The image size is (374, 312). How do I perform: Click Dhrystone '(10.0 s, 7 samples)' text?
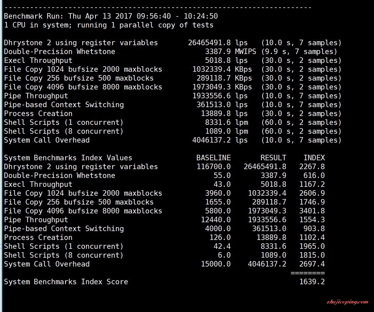pyautogui.click(x=301, y=43)
